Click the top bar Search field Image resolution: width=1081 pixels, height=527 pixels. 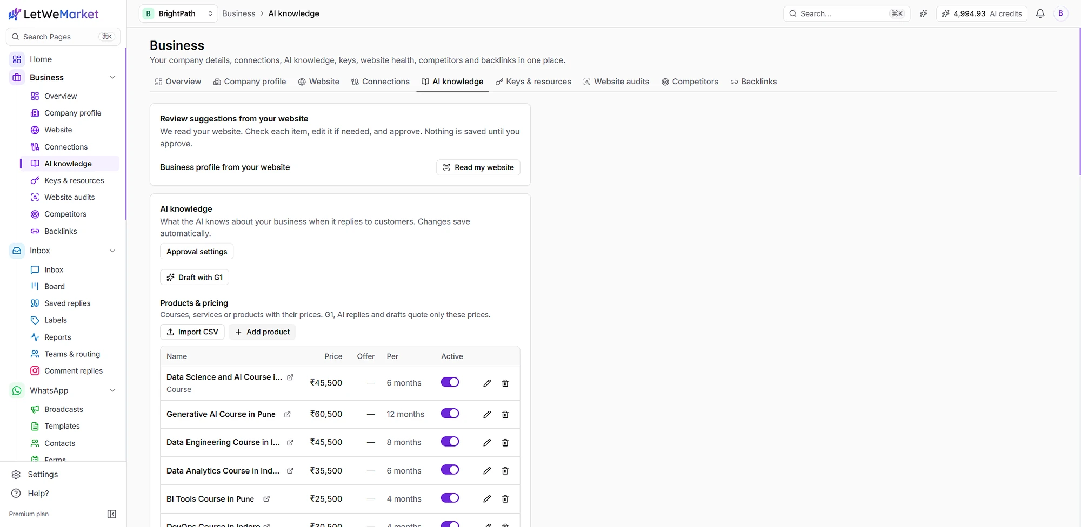pyautogui.click(x=846, y=13)
